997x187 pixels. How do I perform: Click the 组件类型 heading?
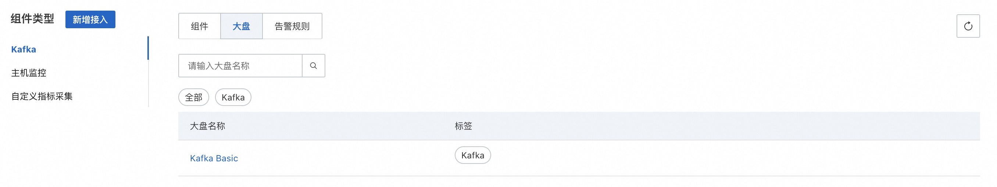[32, 19]
